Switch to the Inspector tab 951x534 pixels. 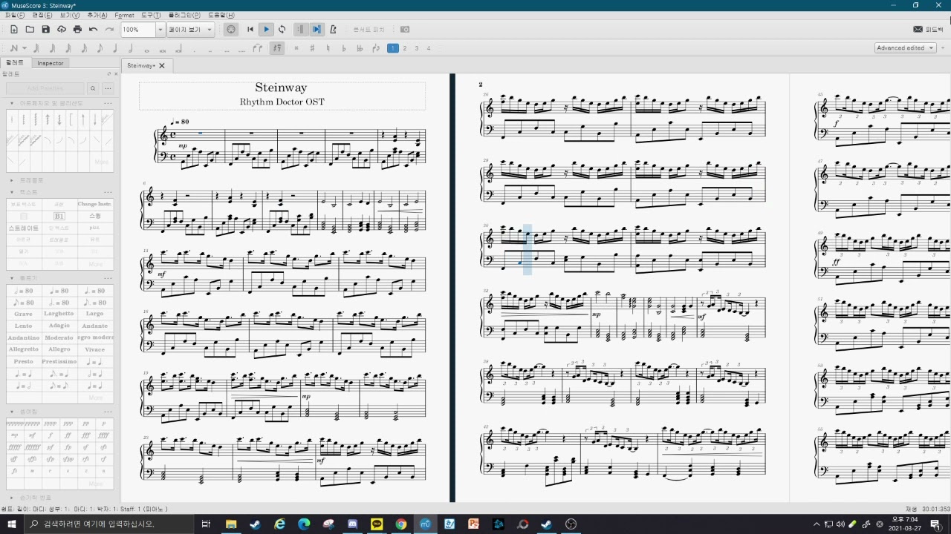click(x=51, y=63)
